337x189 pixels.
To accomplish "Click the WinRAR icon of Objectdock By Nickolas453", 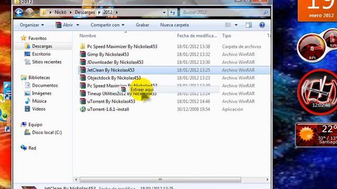I will pos(83,78).
